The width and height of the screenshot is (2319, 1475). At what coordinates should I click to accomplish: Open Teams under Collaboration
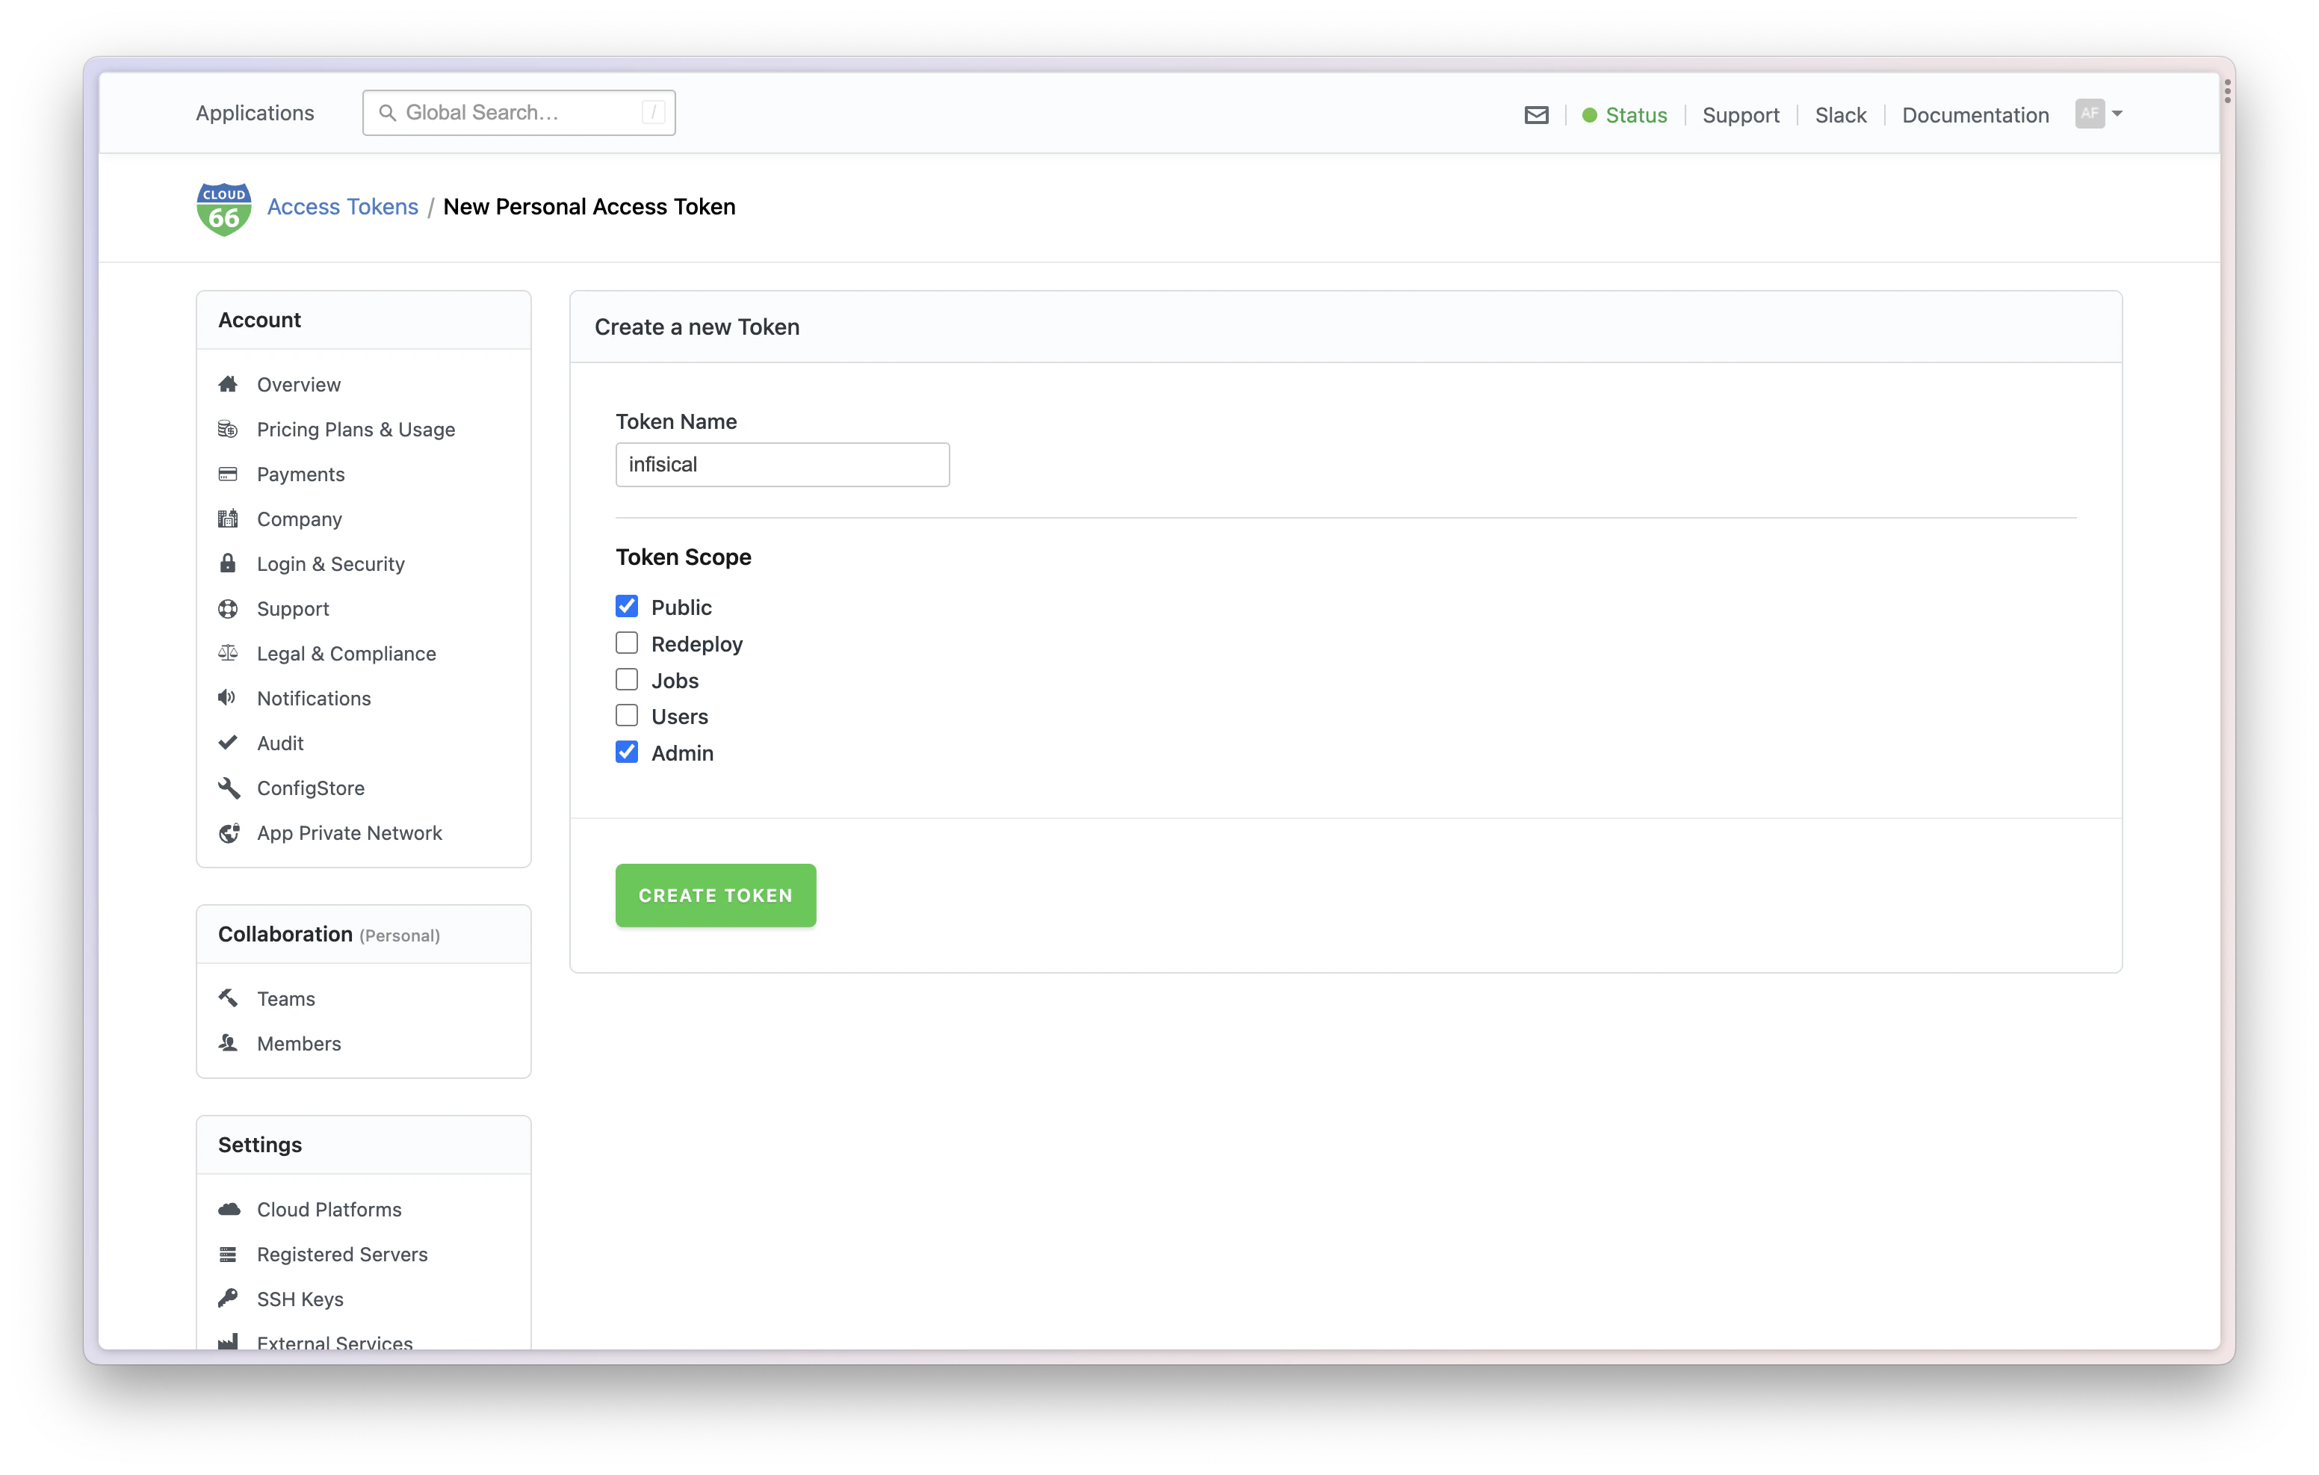(286, 998)
